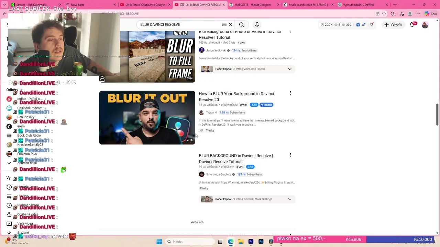
Task: Open more options for Tigran H. video
Action: pyautogui.click(x=290, y=93)
